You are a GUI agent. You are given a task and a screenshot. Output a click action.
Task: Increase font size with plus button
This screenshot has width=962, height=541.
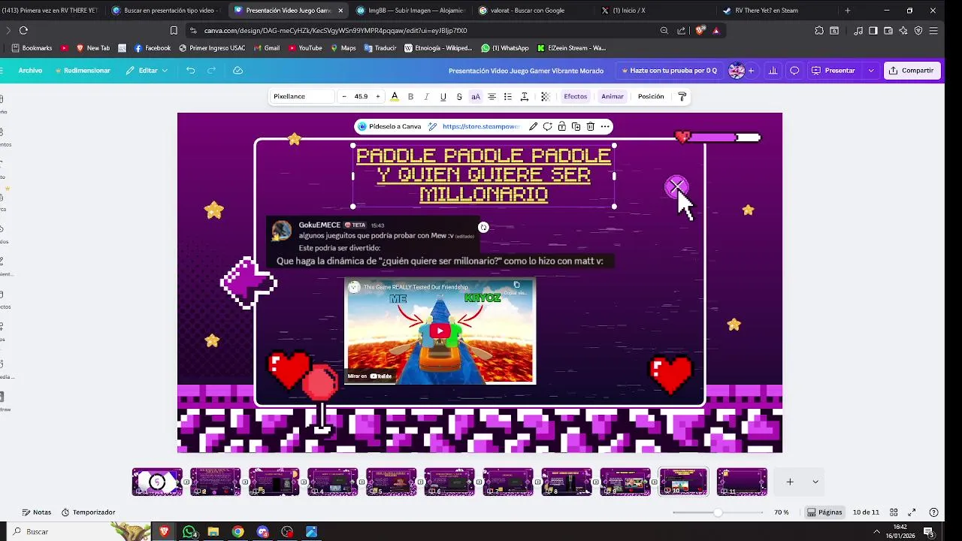point(377,96)
